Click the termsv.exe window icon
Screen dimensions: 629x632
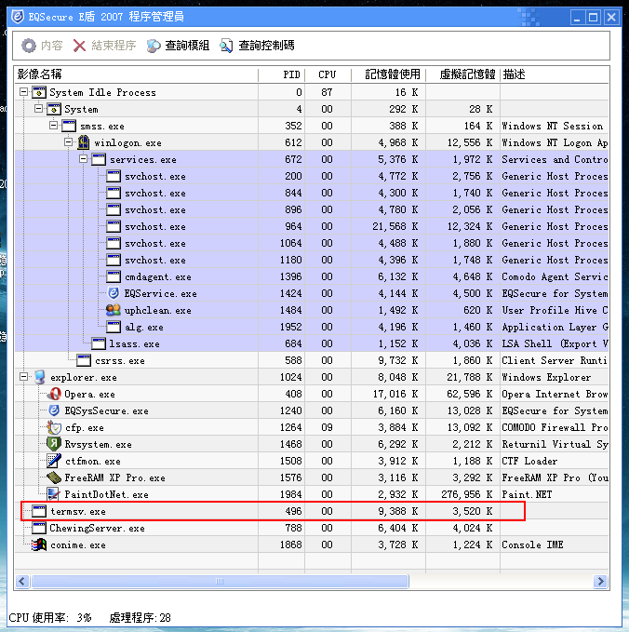39,511
